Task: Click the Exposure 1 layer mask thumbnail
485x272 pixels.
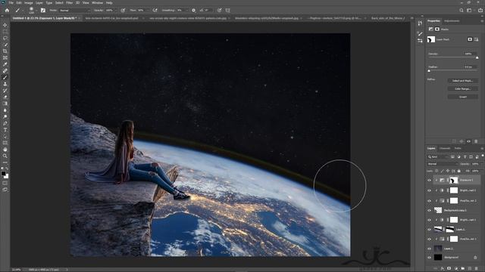Action: click(x=453, y=180)
